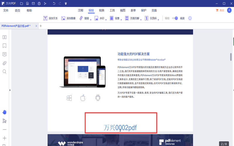Image resolution: width=234 pixels, height=146 pixels.
Task: Select the arrow selection tool
Action: tap(4, 121)
